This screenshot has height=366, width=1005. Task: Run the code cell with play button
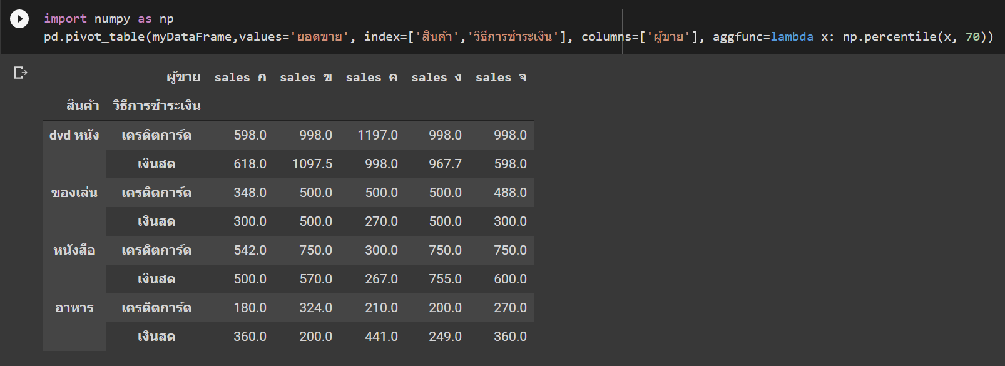tap(19, 19)
